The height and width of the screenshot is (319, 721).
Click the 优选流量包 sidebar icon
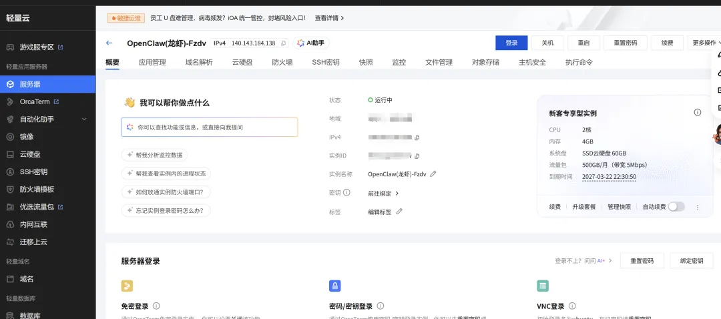click(10, 207)
